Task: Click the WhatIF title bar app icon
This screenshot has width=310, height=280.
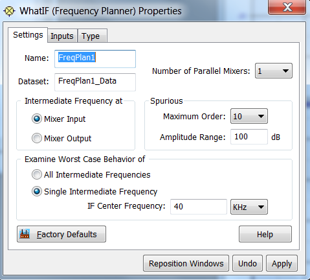Action: click(x=9, y=11)
